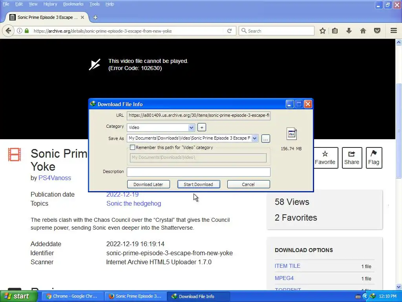402x302 pixels.
Task: Switch to Download File Info taskbar item
Action: tap(199, 296)
